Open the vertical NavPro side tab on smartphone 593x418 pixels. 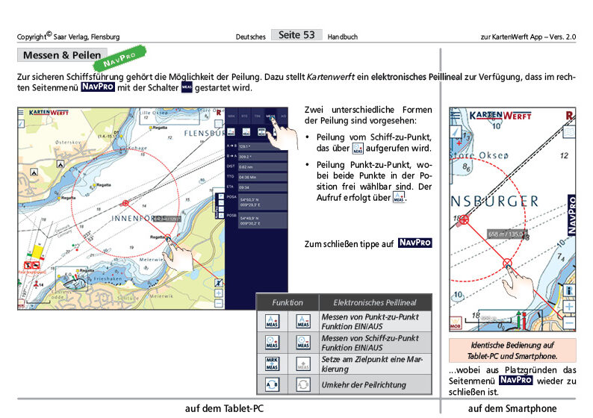[x=572, y=215]
